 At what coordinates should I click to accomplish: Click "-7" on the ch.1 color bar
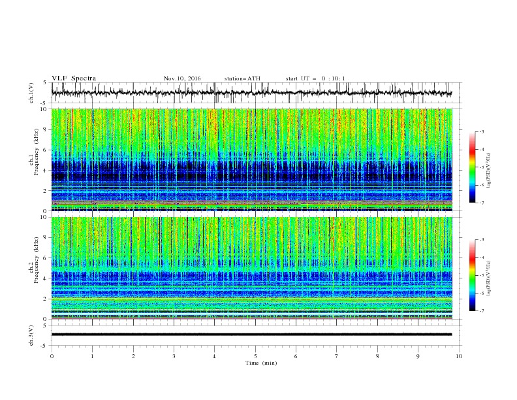pyautogui.click(x=481, y=203)
